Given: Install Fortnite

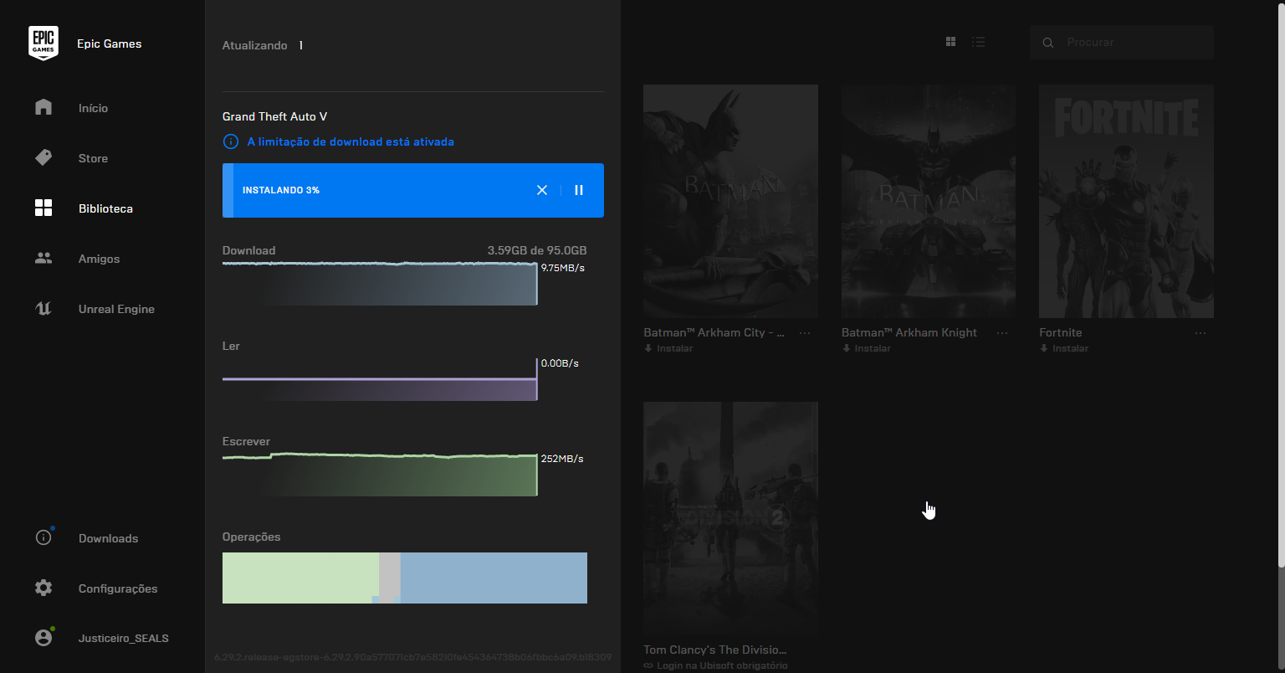Looking at the screenshot, I should point(1064,348).
